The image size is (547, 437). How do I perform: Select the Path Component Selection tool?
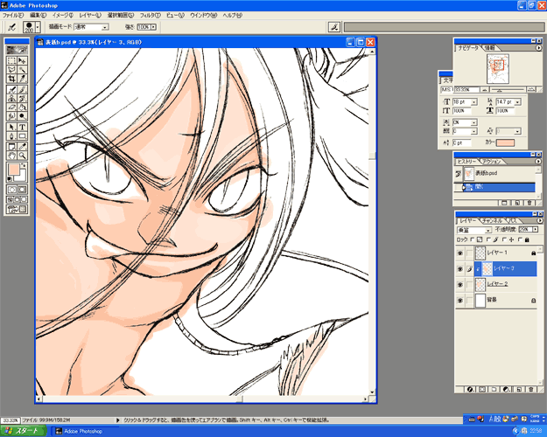point(11,128)
